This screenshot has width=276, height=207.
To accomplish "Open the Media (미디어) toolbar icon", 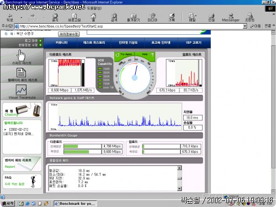I will (152, 18).
